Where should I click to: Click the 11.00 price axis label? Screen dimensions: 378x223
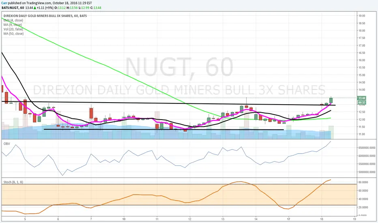point(362,134)
